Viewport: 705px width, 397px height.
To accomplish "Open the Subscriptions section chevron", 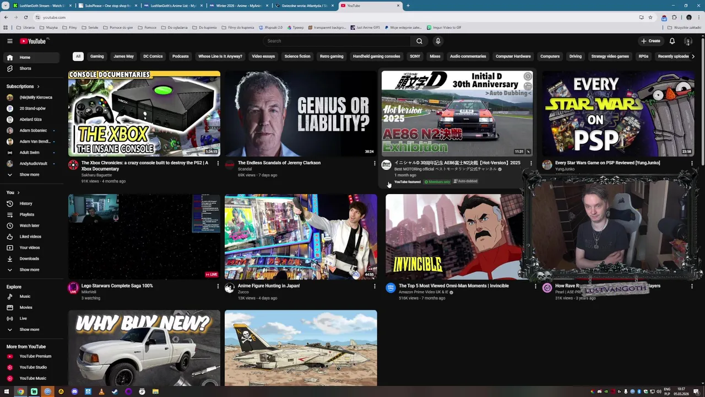I will click(39, 87).
